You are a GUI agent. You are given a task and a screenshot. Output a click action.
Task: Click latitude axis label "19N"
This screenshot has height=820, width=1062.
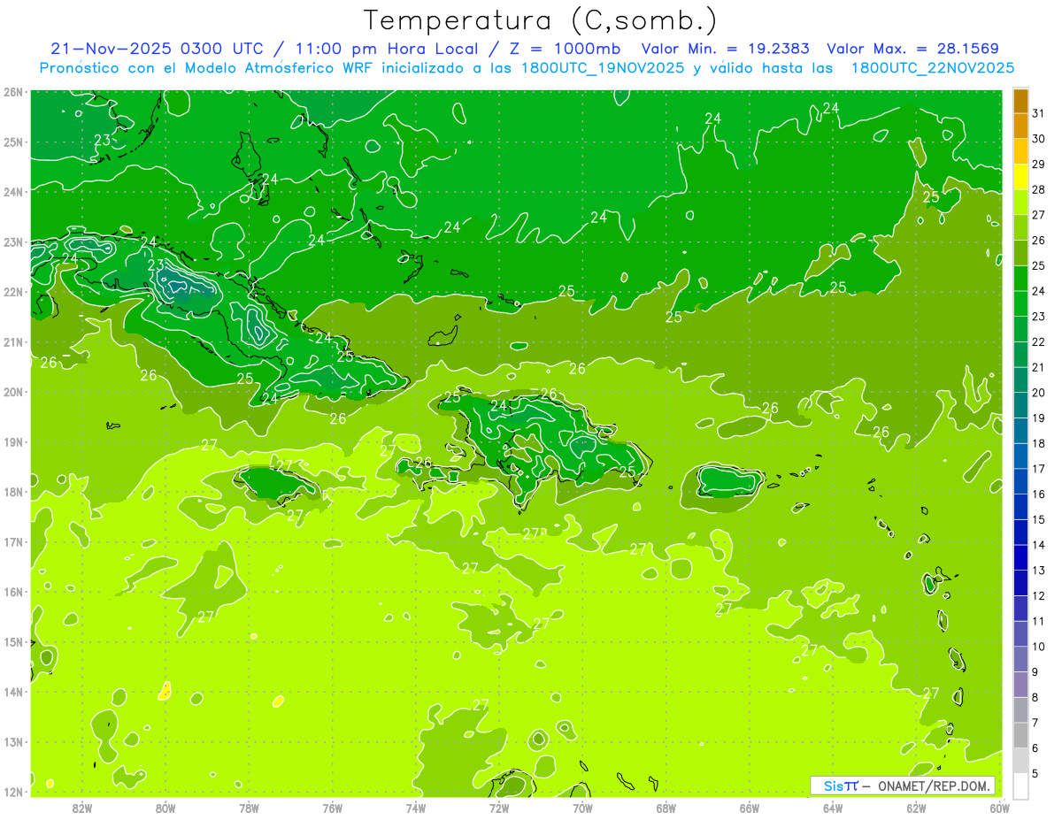13,441
